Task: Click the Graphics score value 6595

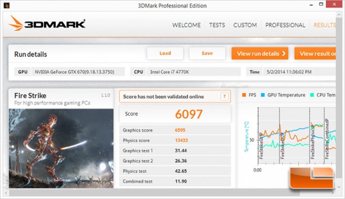Action: pyautogui.click(x=180, y=130)
